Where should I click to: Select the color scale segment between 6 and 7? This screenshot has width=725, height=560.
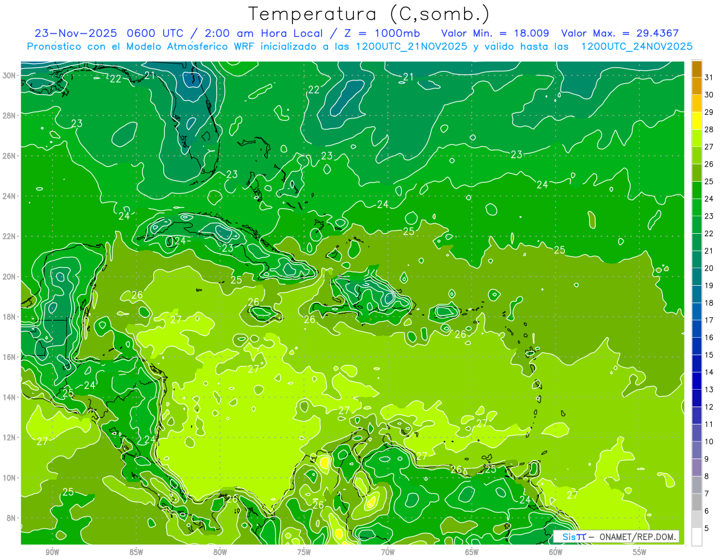(697, 502)
